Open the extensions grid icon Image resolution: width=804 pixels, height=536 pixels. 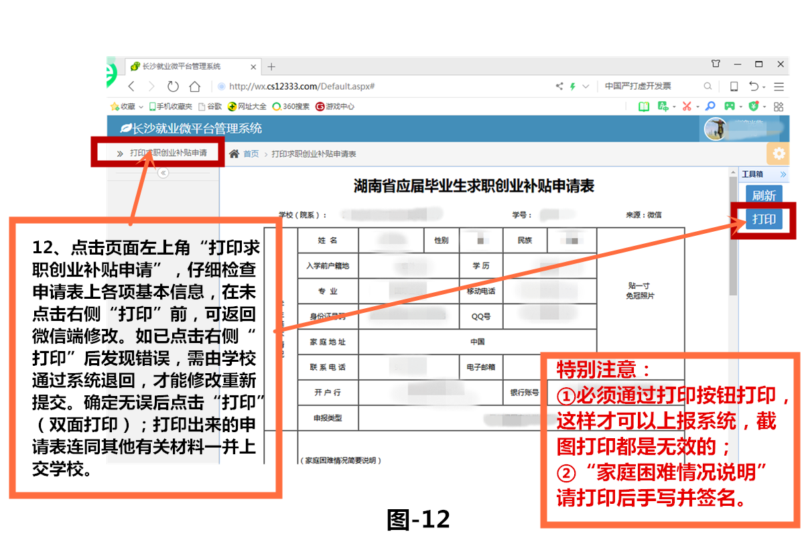click(779, 106)
